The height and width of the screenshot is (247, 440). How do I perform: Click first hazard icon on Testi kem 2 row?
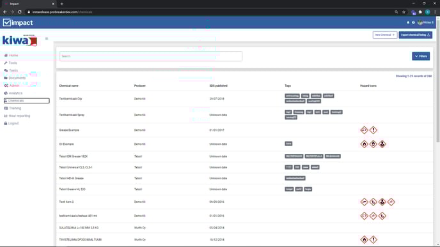pyautogui.click(x=365, y=202)
